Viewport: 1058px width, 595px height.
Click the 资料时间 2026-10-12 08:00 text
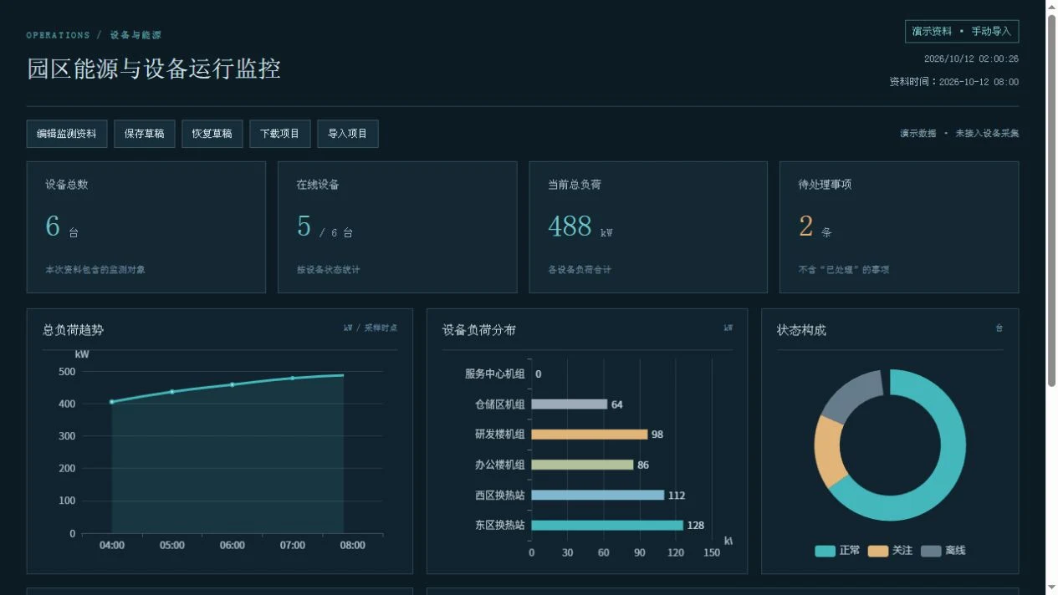tap(953, 82)
